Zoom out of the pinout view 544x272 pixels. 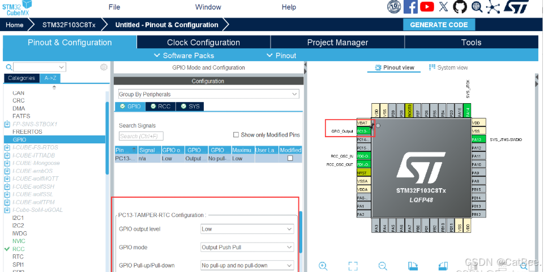(383, 266)
